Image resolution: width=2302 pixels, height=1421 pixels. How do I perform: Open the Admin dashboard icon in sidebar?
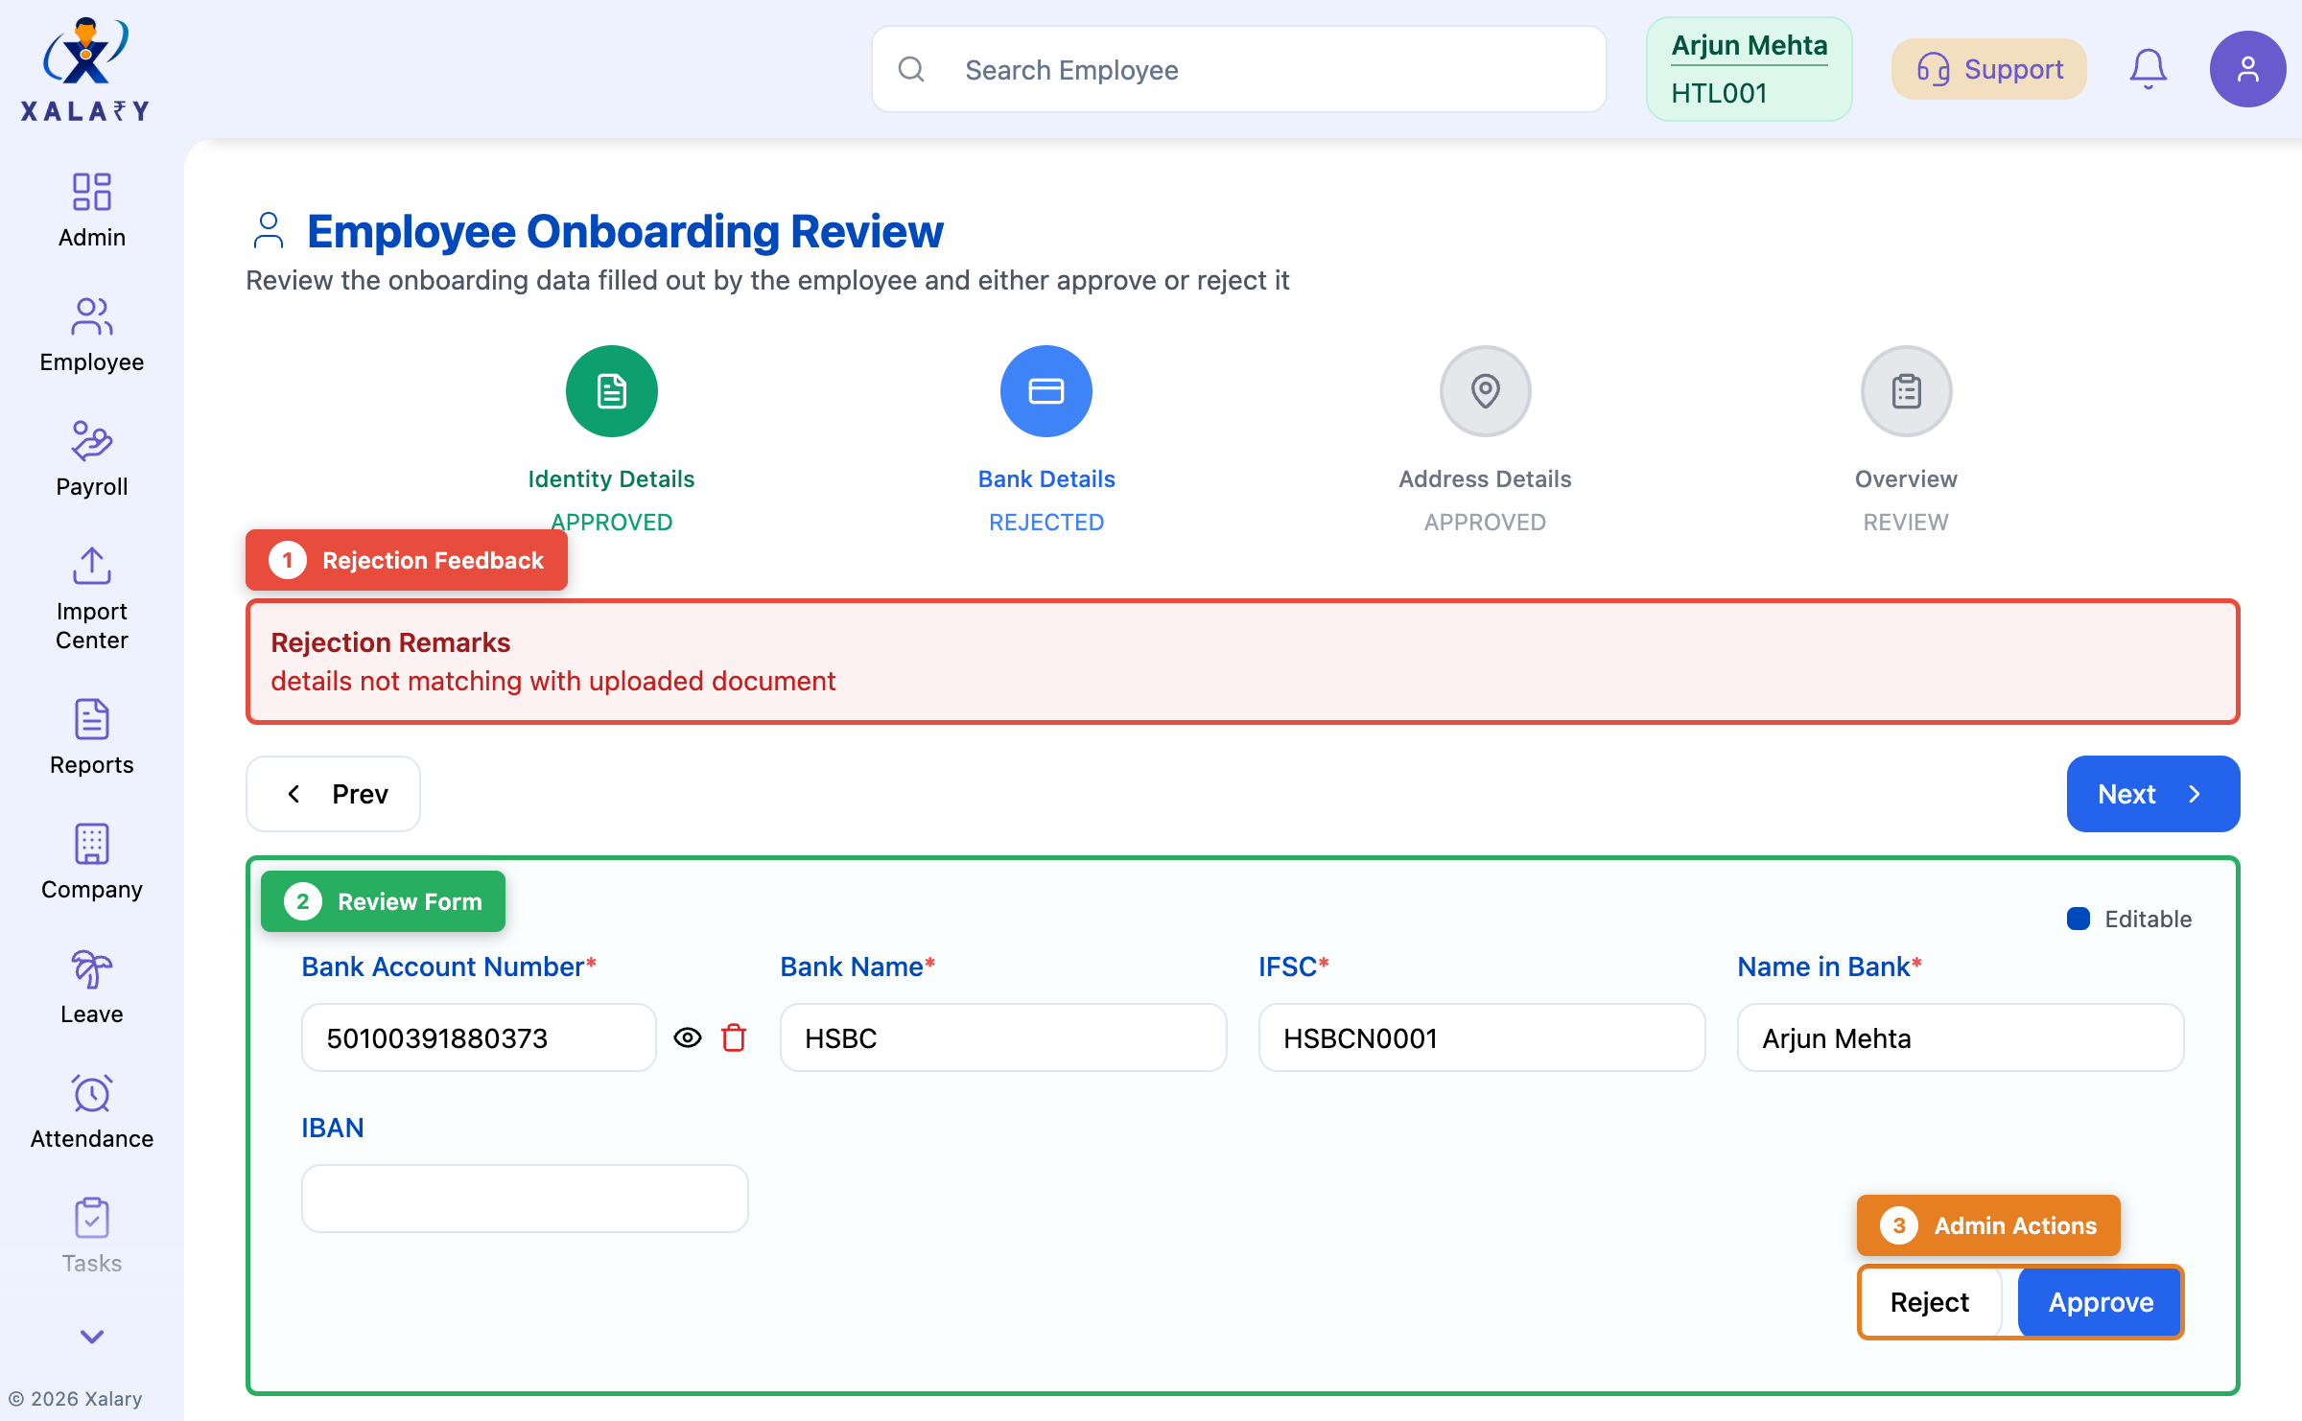coord(91,193)
